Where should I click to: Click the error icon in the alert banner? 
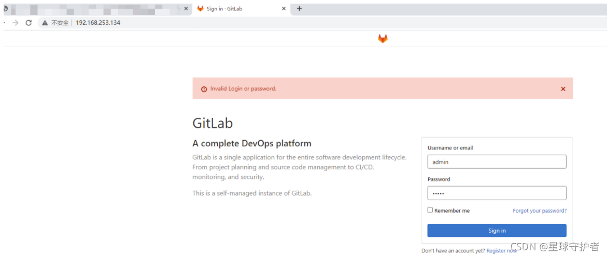[x=204, y=89]
